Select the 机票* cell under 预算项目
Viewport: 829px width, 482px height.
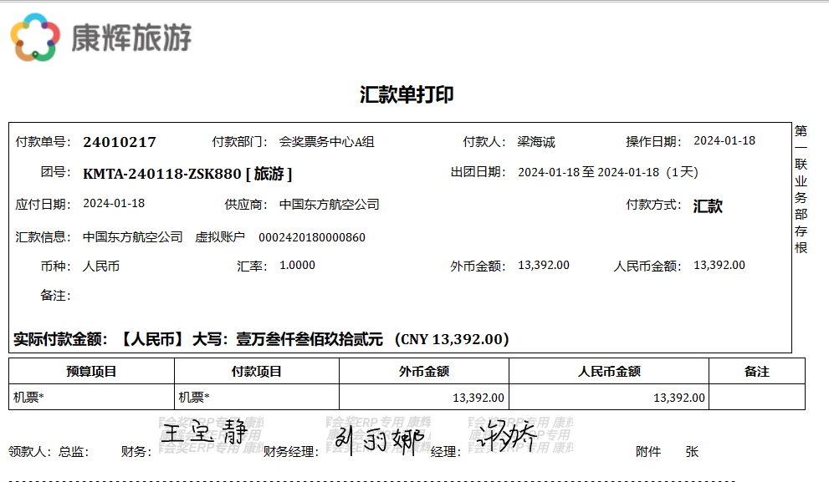[x=29, y=398]
